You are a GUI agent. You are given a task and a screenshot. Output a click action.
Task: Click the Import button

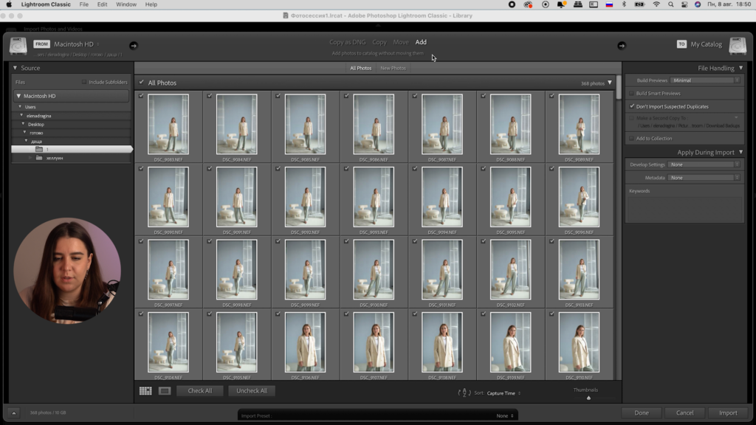[x=727, y=413]
